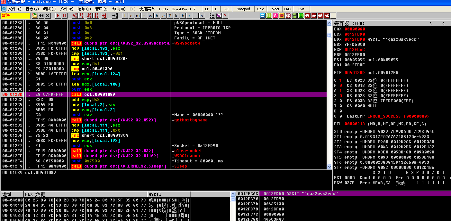Click the Folder button
This screenshot has height=221, width=451.
pyautogui.click(x=275, y=9)
